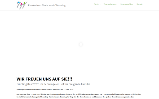Click the paragraph starting Am Sonntag, dem 11. Mai 2025
Viewport: 159px width, 99px height.
(x=79, y=96)
